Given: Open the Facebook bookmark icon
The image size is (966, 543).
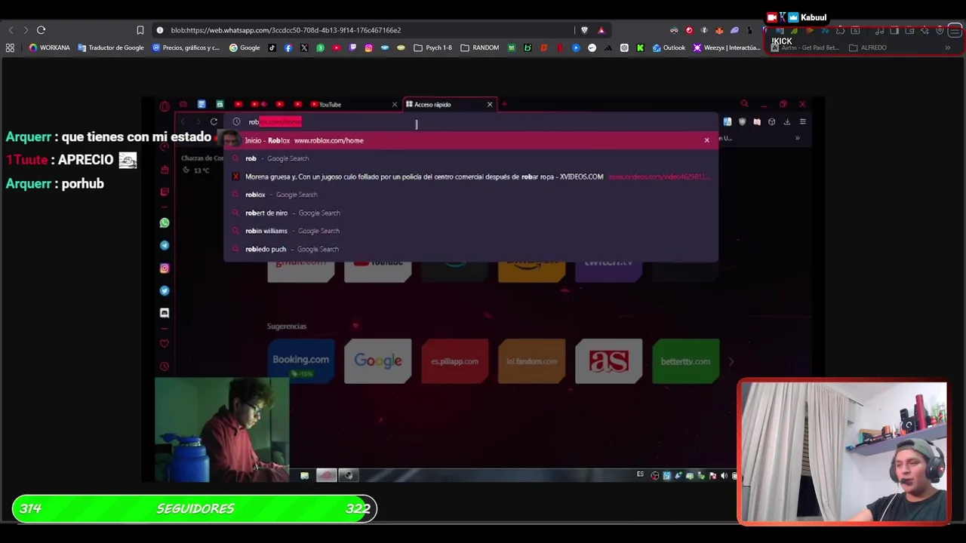Looking at the screenshot, I should tap(288, 48).
